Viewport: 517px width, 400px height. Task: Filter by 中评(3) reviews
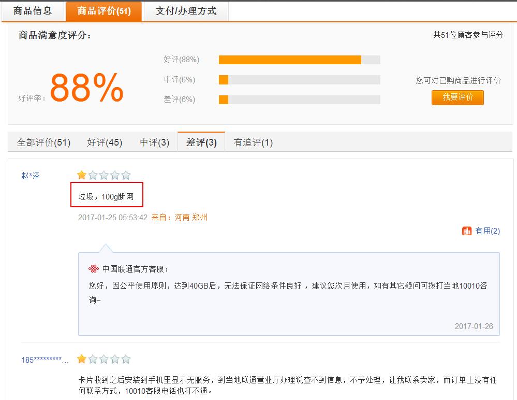tap(154, 142)
